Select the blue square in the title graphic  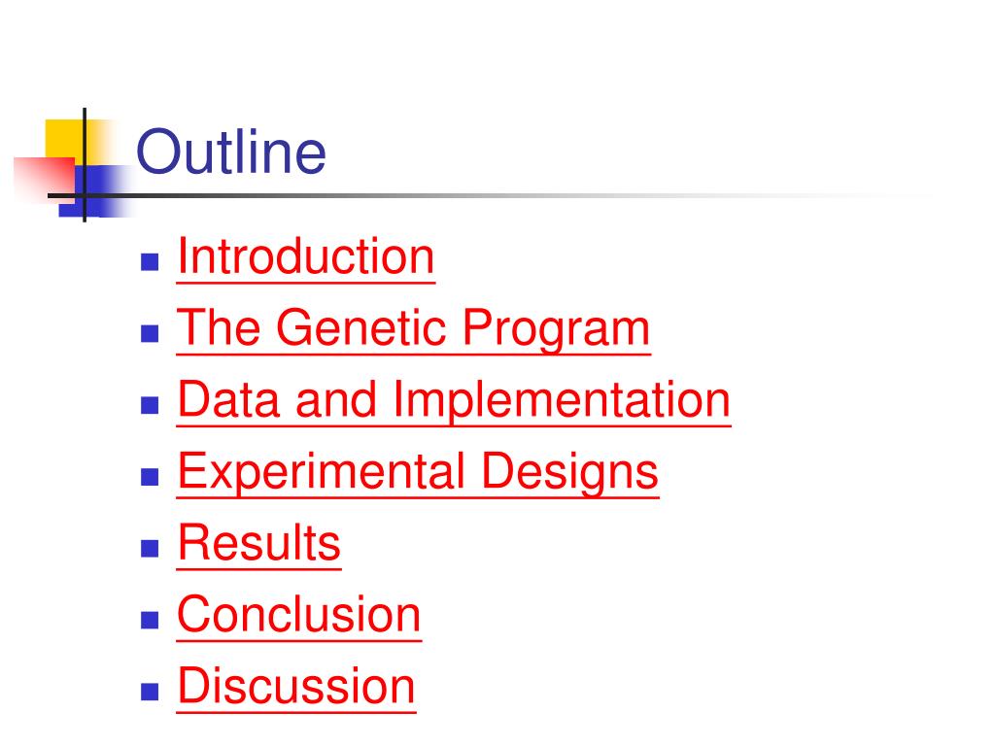click(95, 191)
